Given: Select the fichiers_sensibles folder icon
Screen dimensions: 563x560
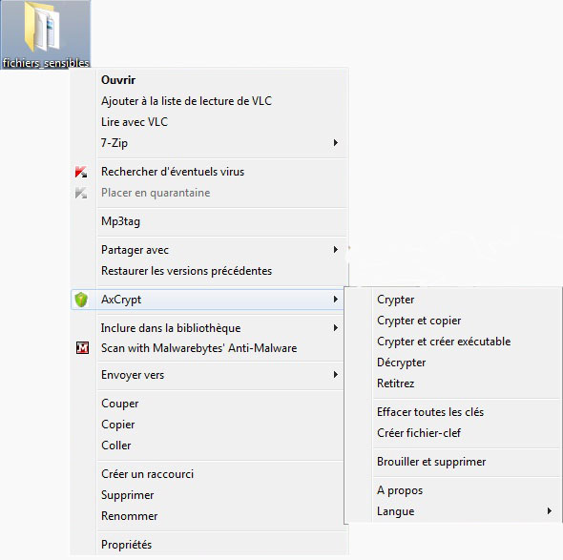Looking at the screenshot, I should [x=42, y=27].
